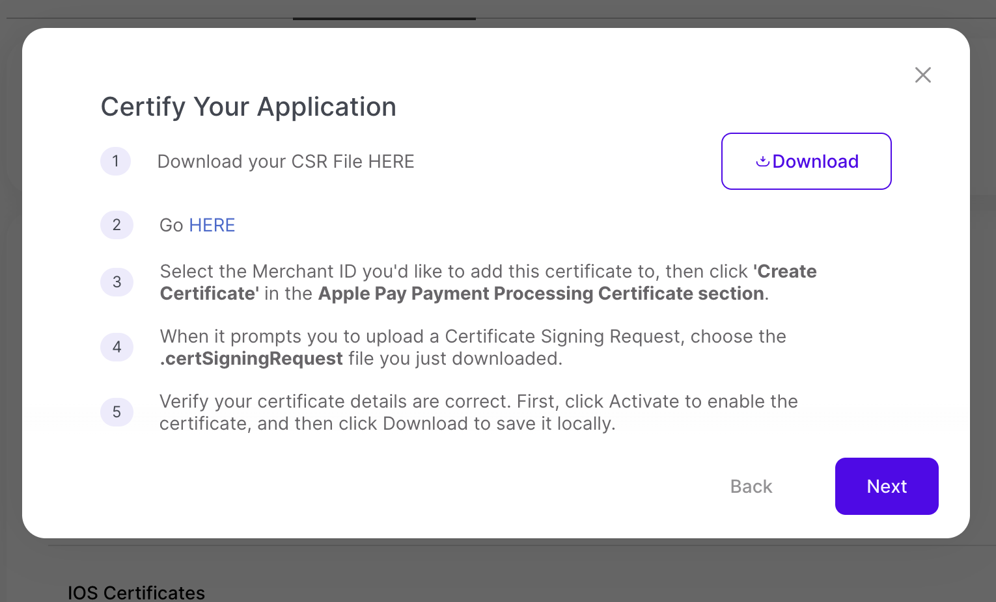The height and width of the screenshot is (602, 996).
Task: Click the step 1 number circle
Action: [x=116, y=161]
